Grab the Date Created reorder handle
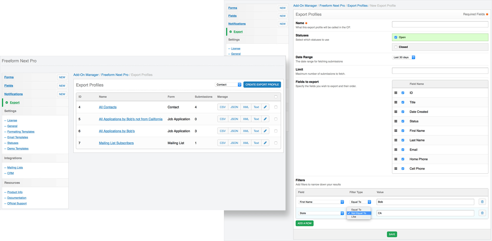 click(x=396, y=112)
